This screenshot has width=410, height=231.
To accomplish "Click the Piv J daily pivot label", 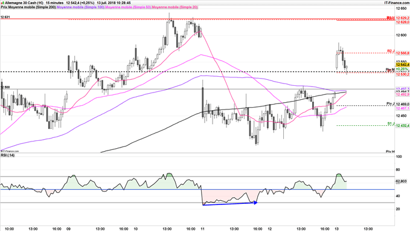I will pyautogui.click(x=391, y=104).
